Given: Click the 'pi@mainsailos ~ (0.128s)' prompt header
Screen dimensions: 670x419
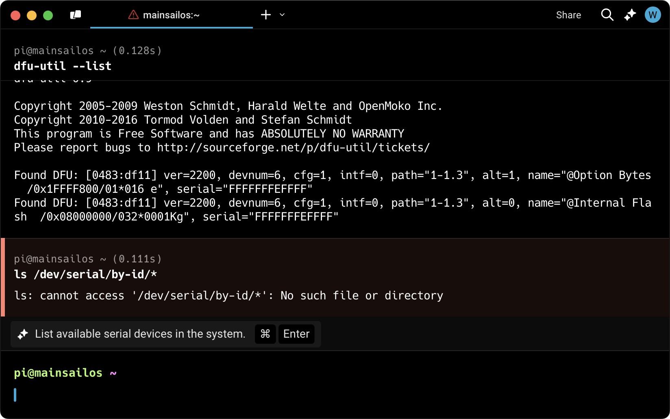Looking at the screenshot, I should tap(88, 50).
